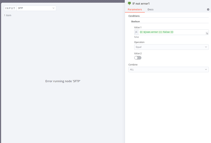
Task: Toggle the Value 2 switch
Action: (x=138, y=58)
